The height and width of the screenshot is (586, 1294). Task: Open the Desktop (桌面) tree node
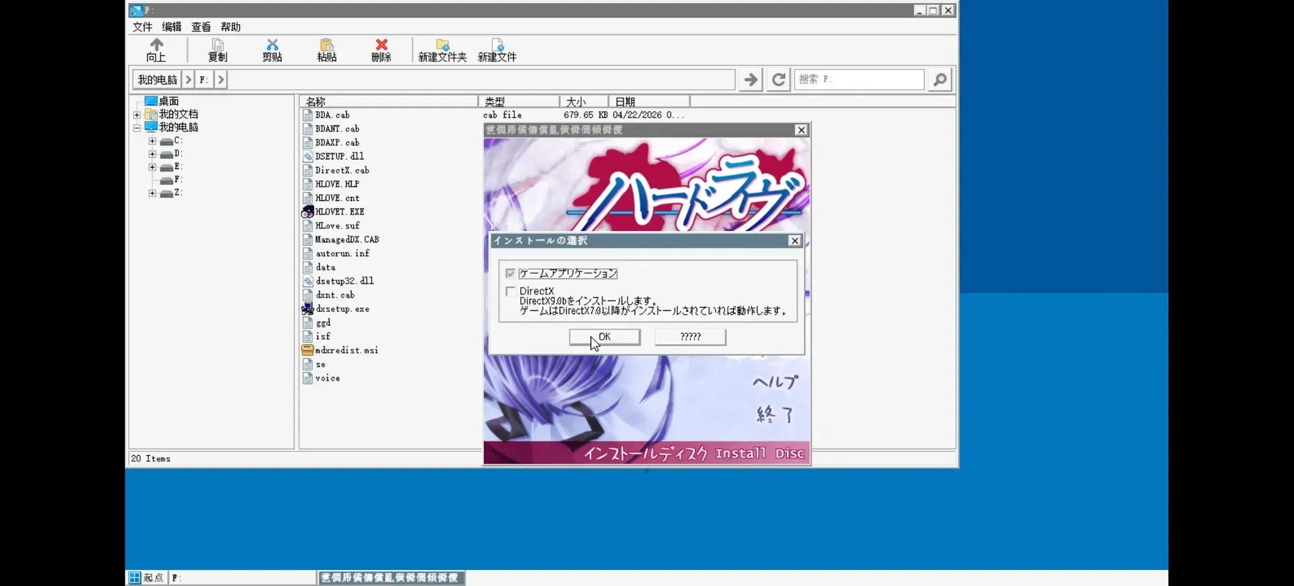(x=162, y=101)
